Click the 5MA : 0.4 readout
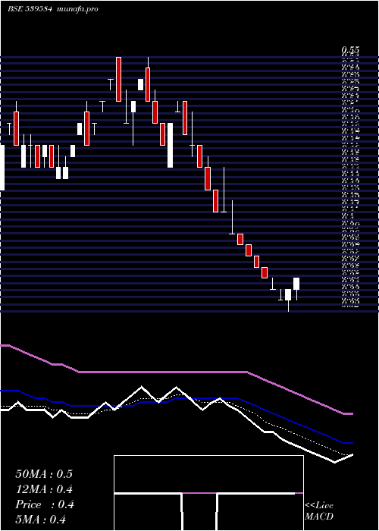The width and height of the screenshot is (379, 531). coord(41,520)
